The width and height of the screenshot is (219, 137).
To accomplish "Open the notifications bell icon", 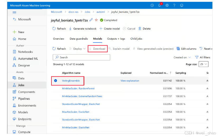I will (x=160, y=5).
